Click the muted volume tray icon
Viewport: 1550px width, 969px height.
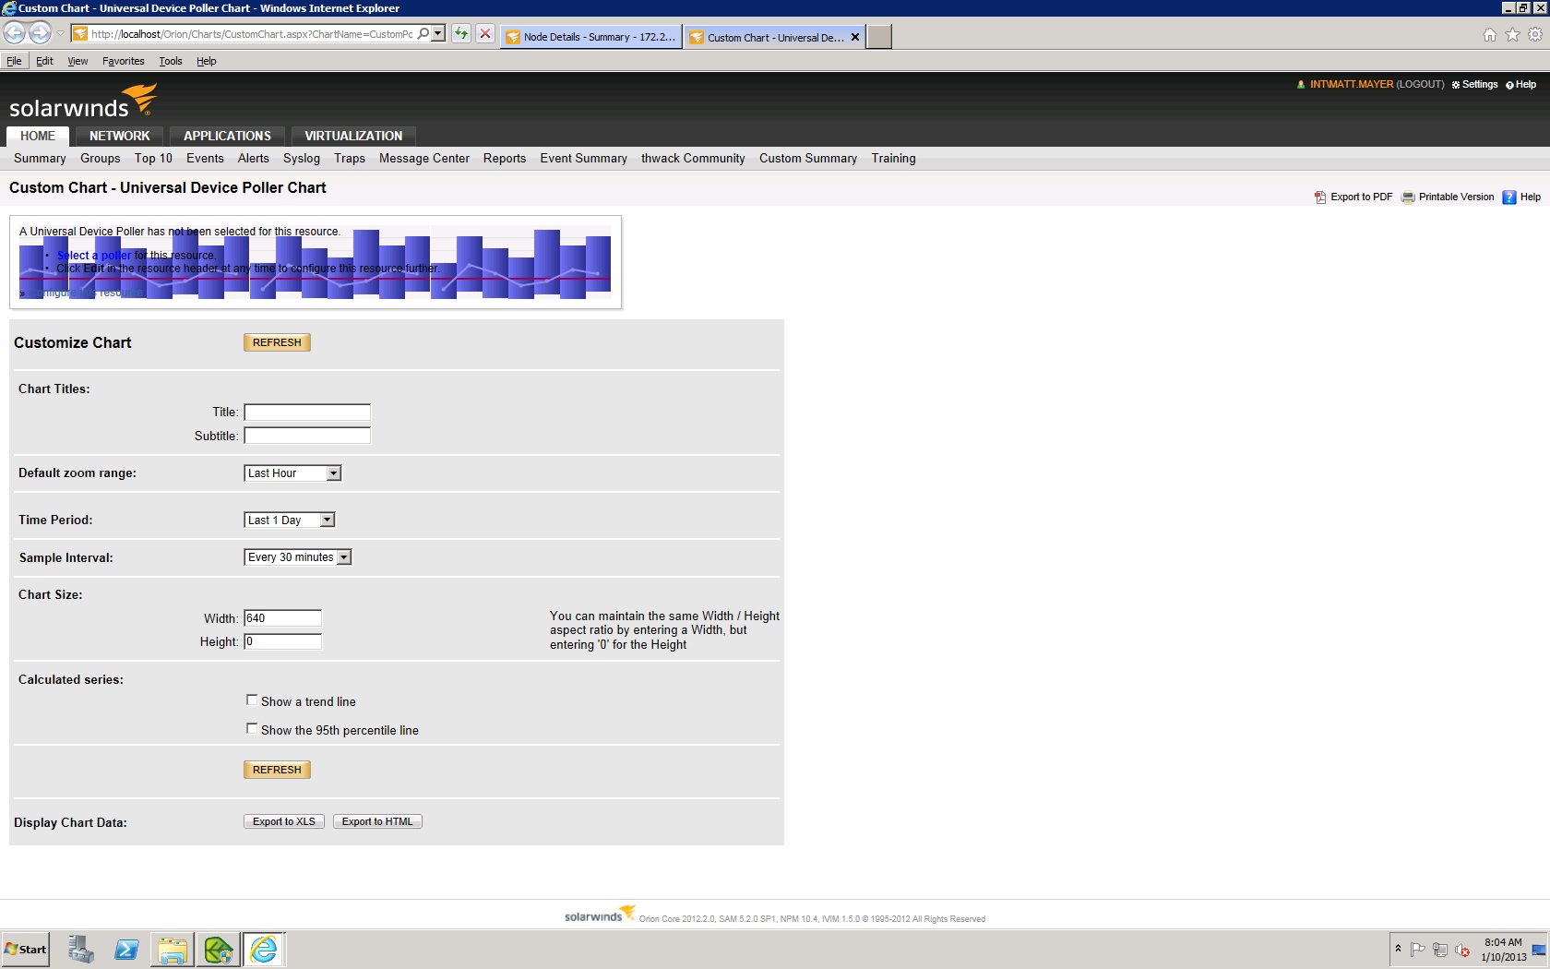(x=1462, y=950)
